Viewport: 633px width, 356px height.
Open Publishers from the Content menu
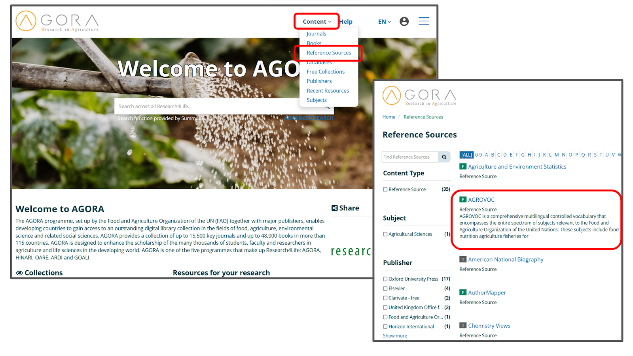click(x=319, y=81)
